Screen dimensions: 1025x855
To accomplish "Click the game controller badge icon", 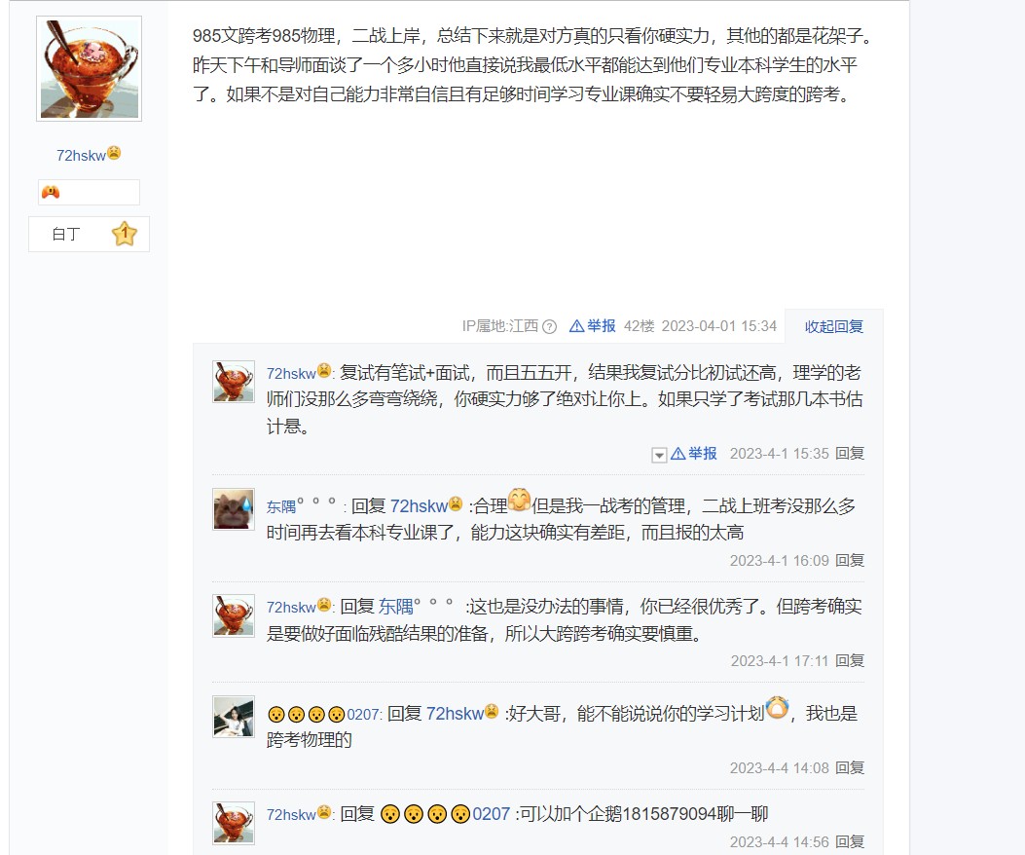I will [x=51, y=192].
